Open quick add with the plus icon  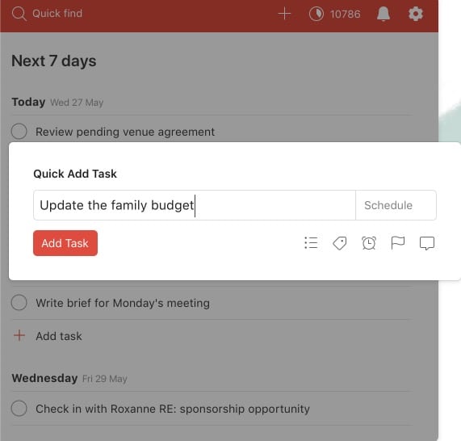tap(284, 14)
